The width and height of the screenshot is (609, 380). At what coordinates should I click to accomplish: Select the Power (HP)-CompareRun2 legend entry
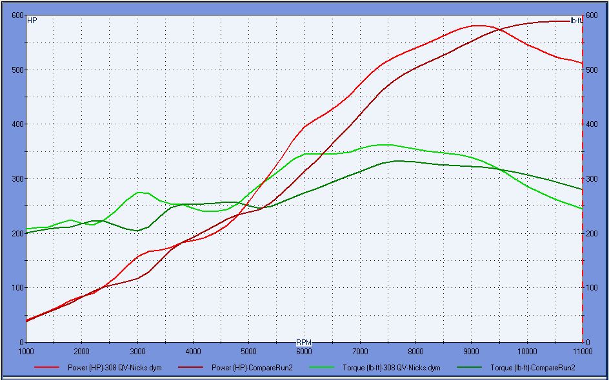click(x=252, y=368)
